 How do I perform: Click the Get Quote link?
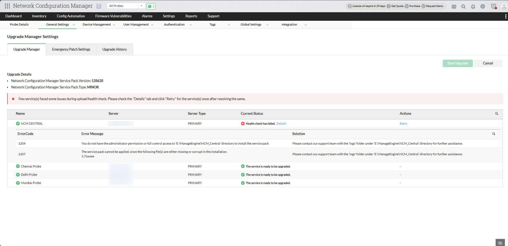(397, 6)
